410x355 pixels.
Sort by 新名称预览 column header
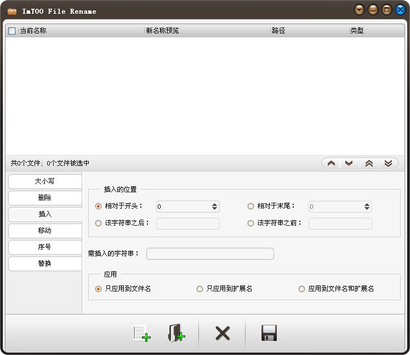[x=208, y=31]
